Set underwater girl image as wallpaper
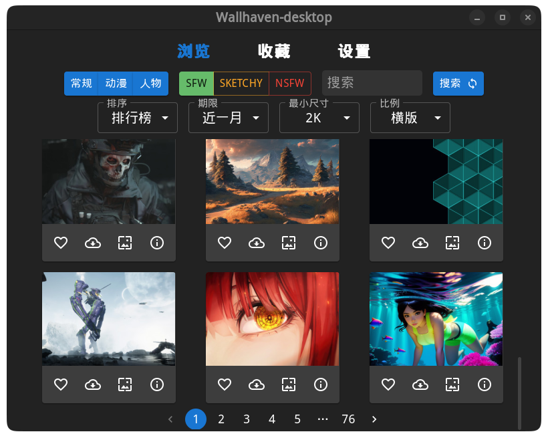 coord(452,385)
